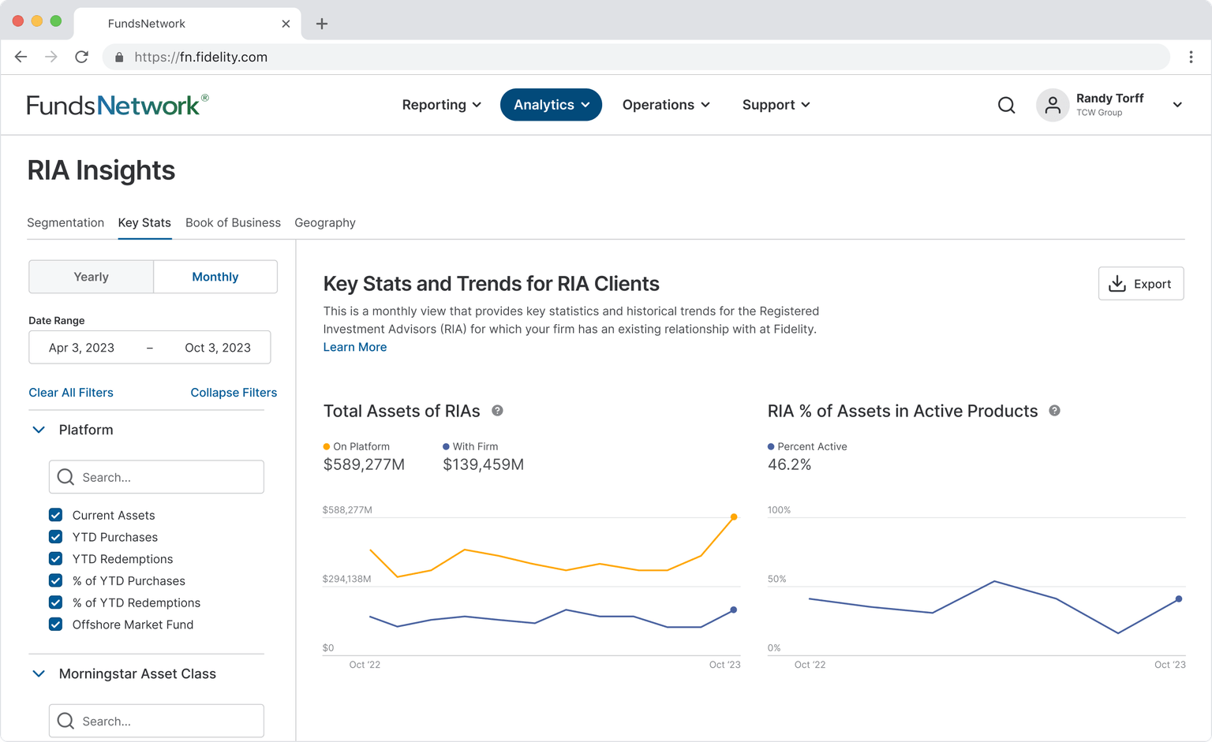The image size is (1212, 742).
Task: Select the Monthly view toggle
Action: pyautogui.click(x=215, y=277)
